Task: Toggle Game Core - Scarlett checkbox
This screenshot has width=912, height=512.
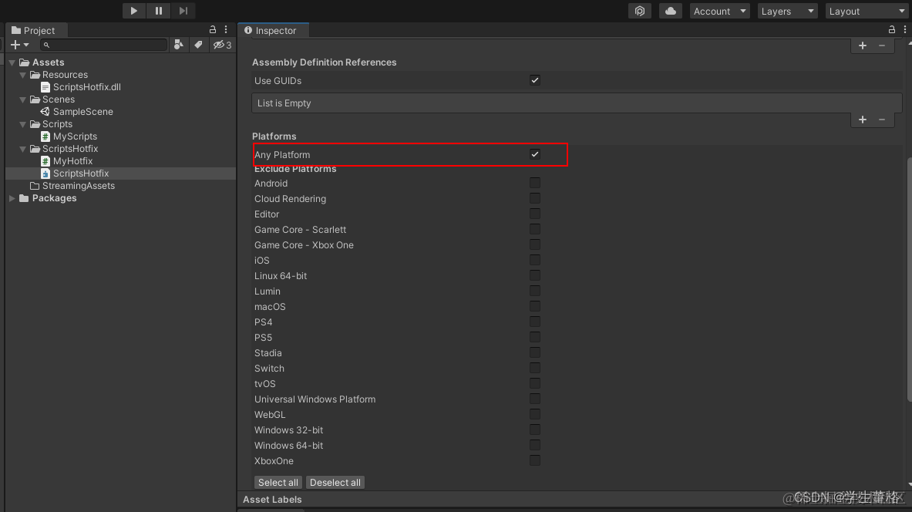Action: coord(535,229)
